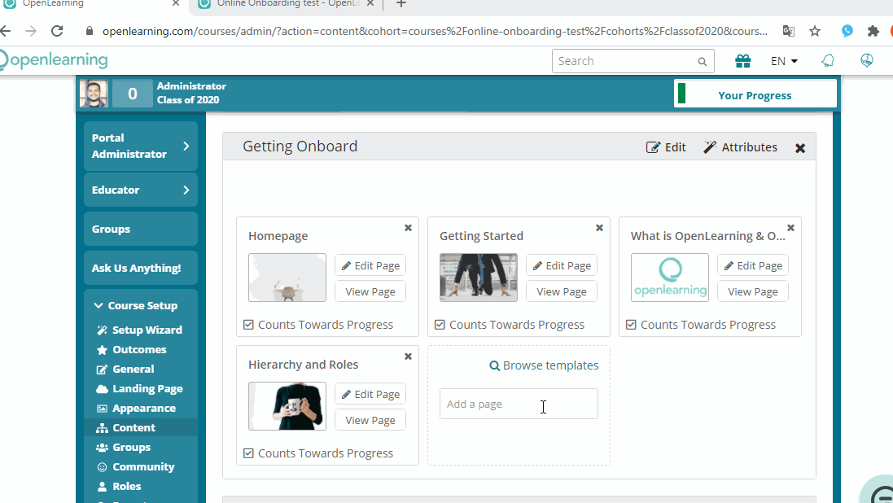Image resolution: width=893 pixels, height=503 pixels.
Task: Remove the What is OpenLearning card
Action: (791, 228)
